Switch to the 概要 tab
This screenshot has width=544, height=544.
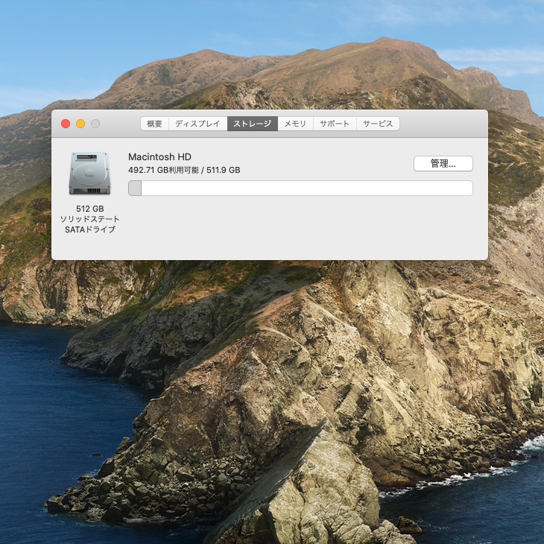point(154,124)
